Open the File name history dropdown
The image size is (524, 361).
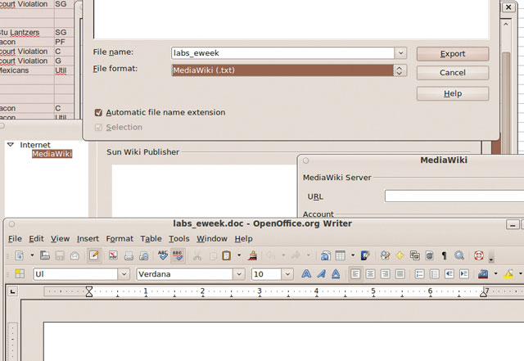click(400, 53)
